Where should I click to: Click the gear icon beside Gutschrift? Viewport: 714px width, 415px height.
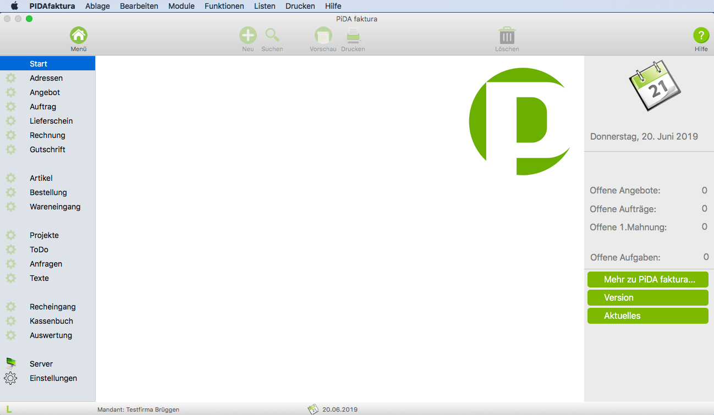click(10, 150)
